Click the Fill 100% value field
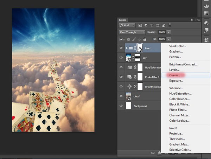 pos(162,39)
